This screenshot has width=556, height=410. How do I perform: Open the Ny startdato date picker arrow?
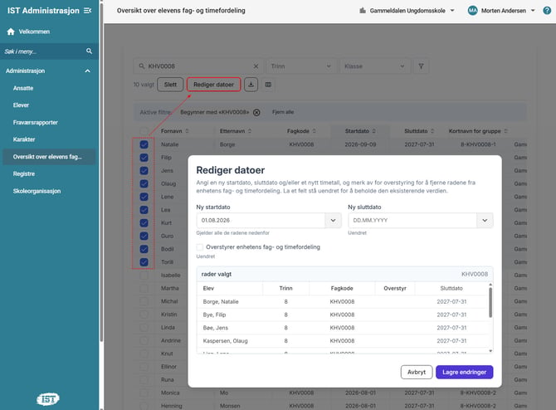pyautogui.click(x=333, y=220)
